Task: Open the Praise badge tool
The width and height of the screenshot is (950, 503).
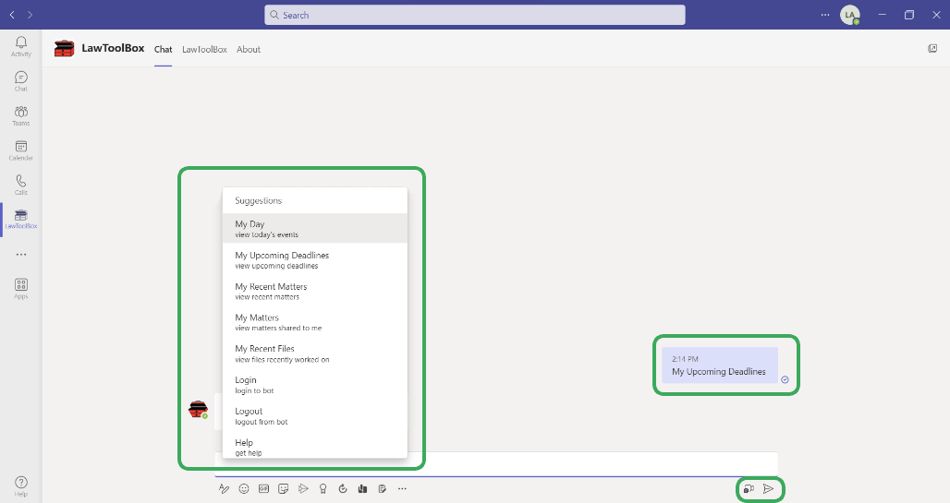Action: tap(323, 489)
